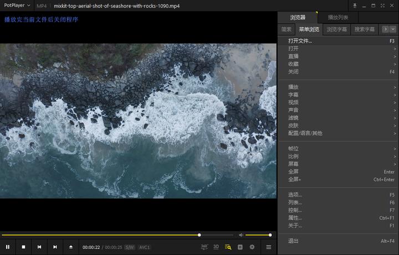The image size is (399, 255).
Task: Stop playback with the stop button
Action: click(23, 247)
